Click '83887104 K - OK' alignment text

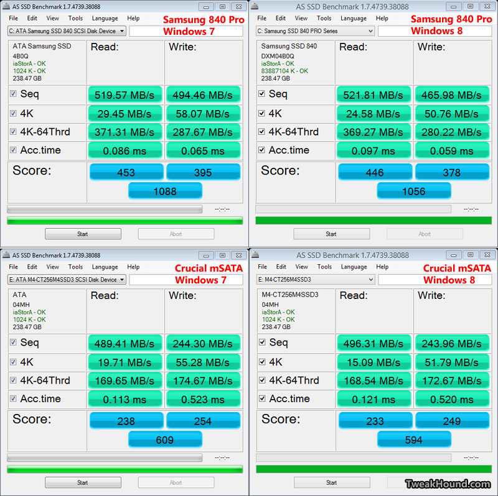(284, 71)
